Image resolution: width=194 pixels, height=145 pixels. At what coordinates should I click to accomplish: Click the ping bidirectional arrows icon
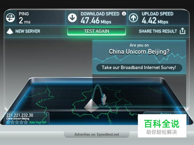pyautogui.click(x=10, y=18)
